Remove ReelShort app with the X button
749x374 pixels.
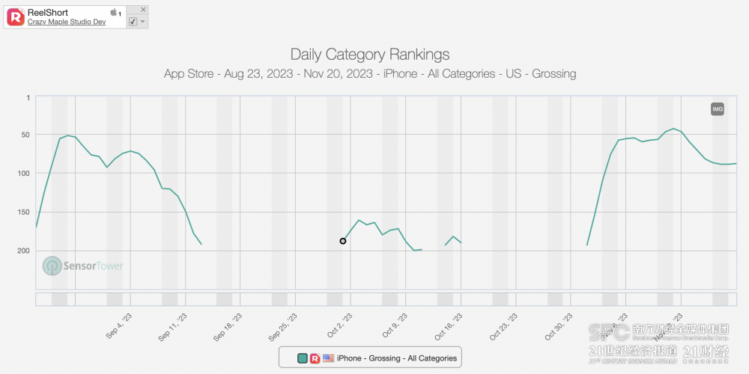[143, 9]
